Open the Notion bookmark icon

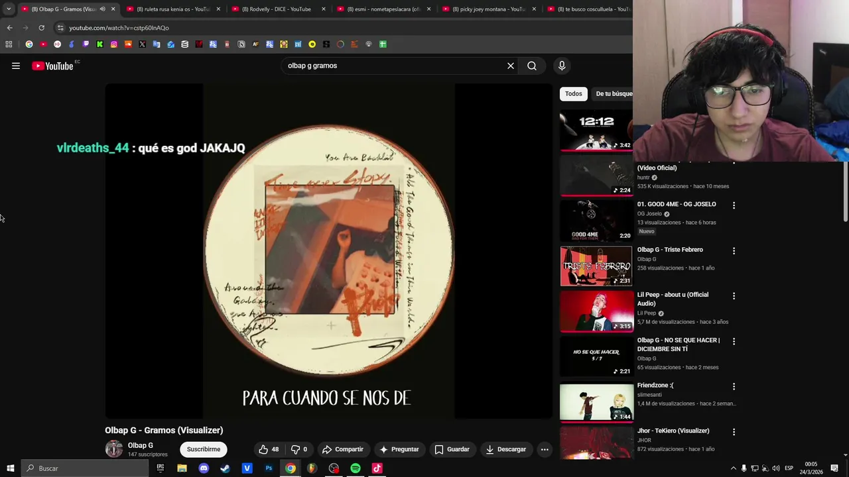pyautogui.click(x=241, y=44)
